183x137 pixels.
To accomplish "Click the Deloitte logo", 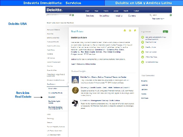I will coord(54,10).
